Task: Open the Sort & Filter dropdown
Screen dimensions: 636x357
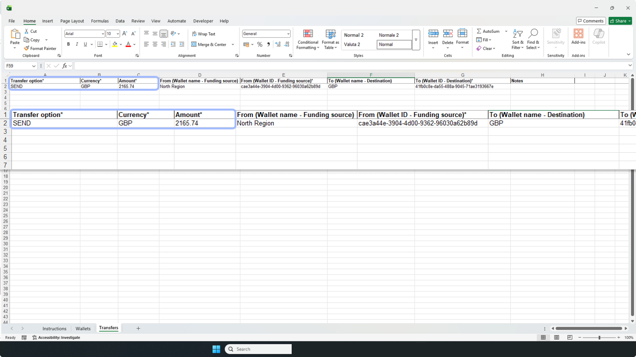Action: click(518, 39)
